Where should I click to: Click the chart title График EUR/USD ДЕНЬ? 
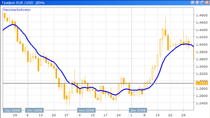click(23, 3)
